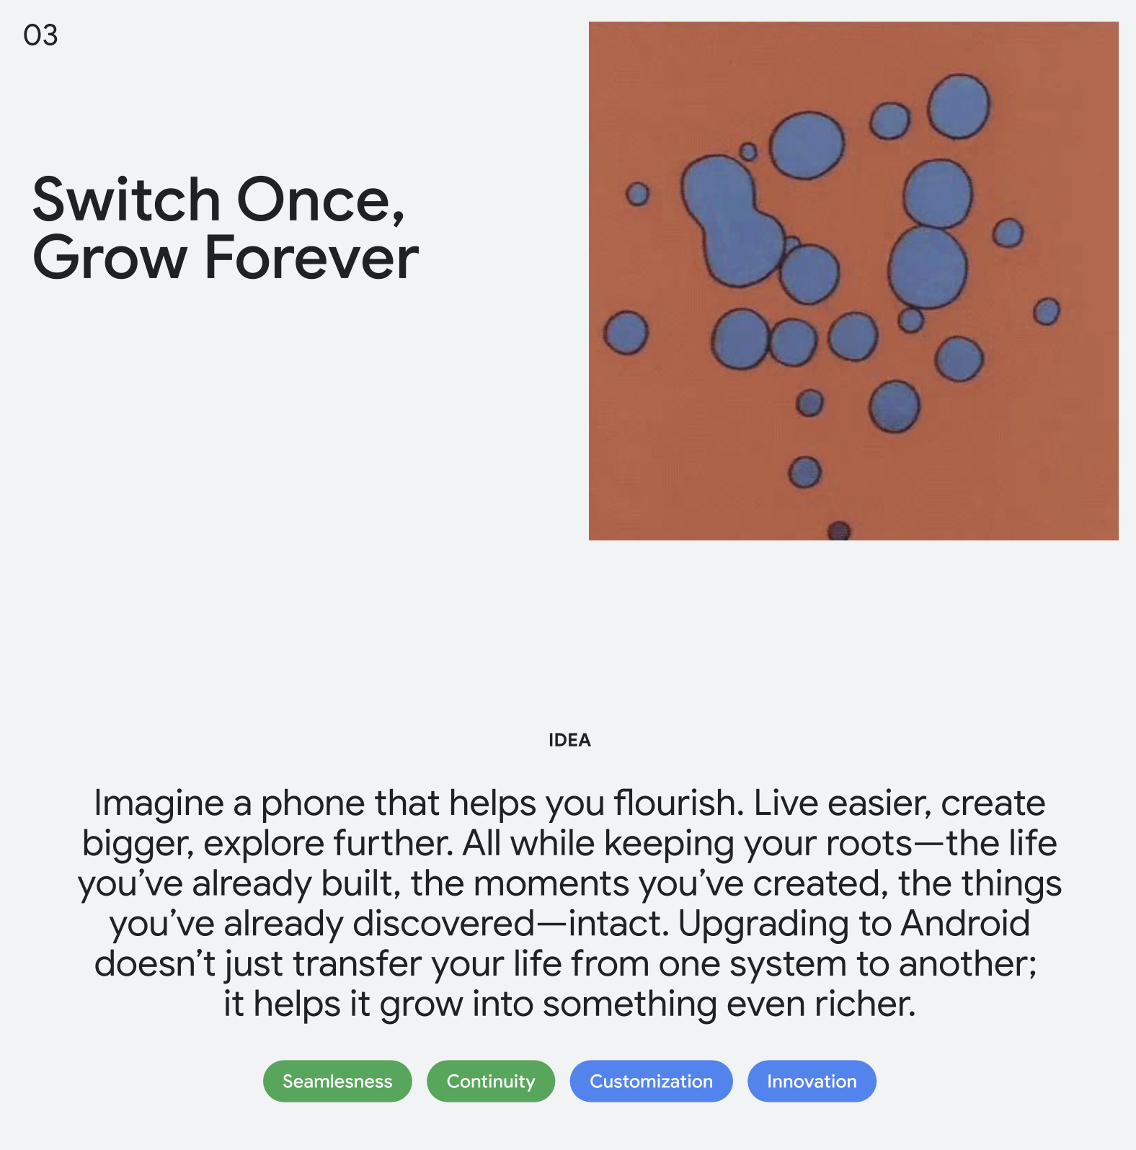
Task: Click "Grow Forever" in the title
Action: coord(226,258)
